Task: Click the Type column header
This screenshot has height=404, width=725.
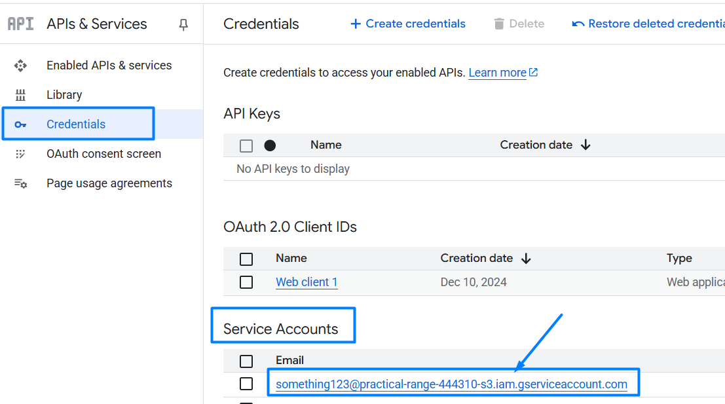Action: click(679, 259)
